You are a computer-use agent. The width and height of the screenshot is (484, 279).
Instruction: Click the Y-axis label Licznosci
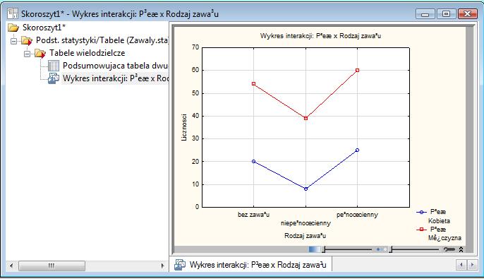(184, 128)
